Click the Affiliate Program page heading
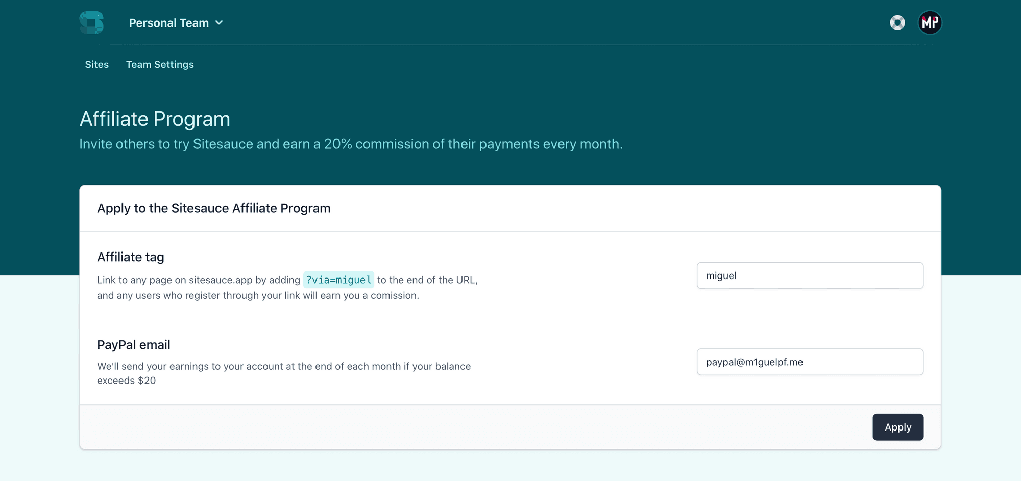The width and height of the screenshot is (1021, 481). click(x=155, y=119)
